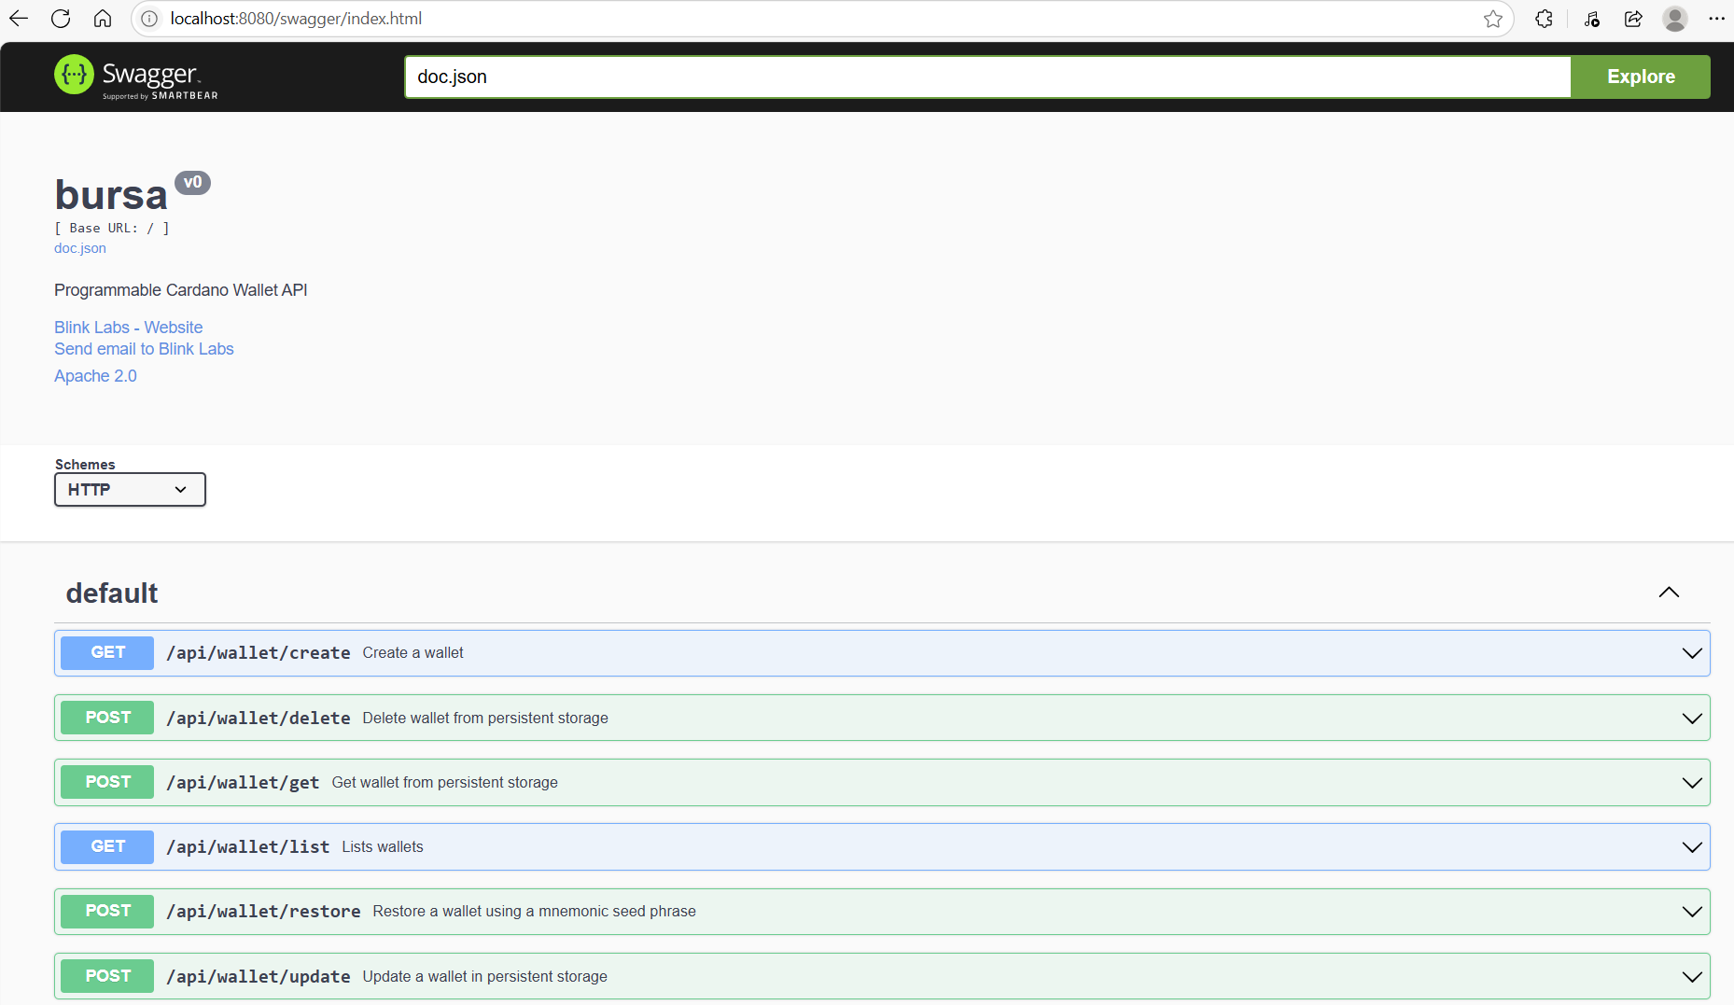
Task: Open the Blink Labs - Website link
Action: pyautogui.click(x=128, y=328)
